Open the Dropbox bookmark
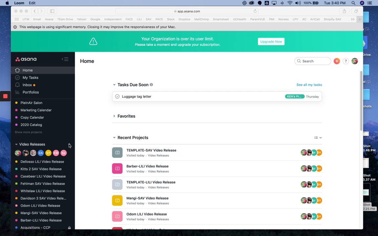378x236 pixels. 184,19
